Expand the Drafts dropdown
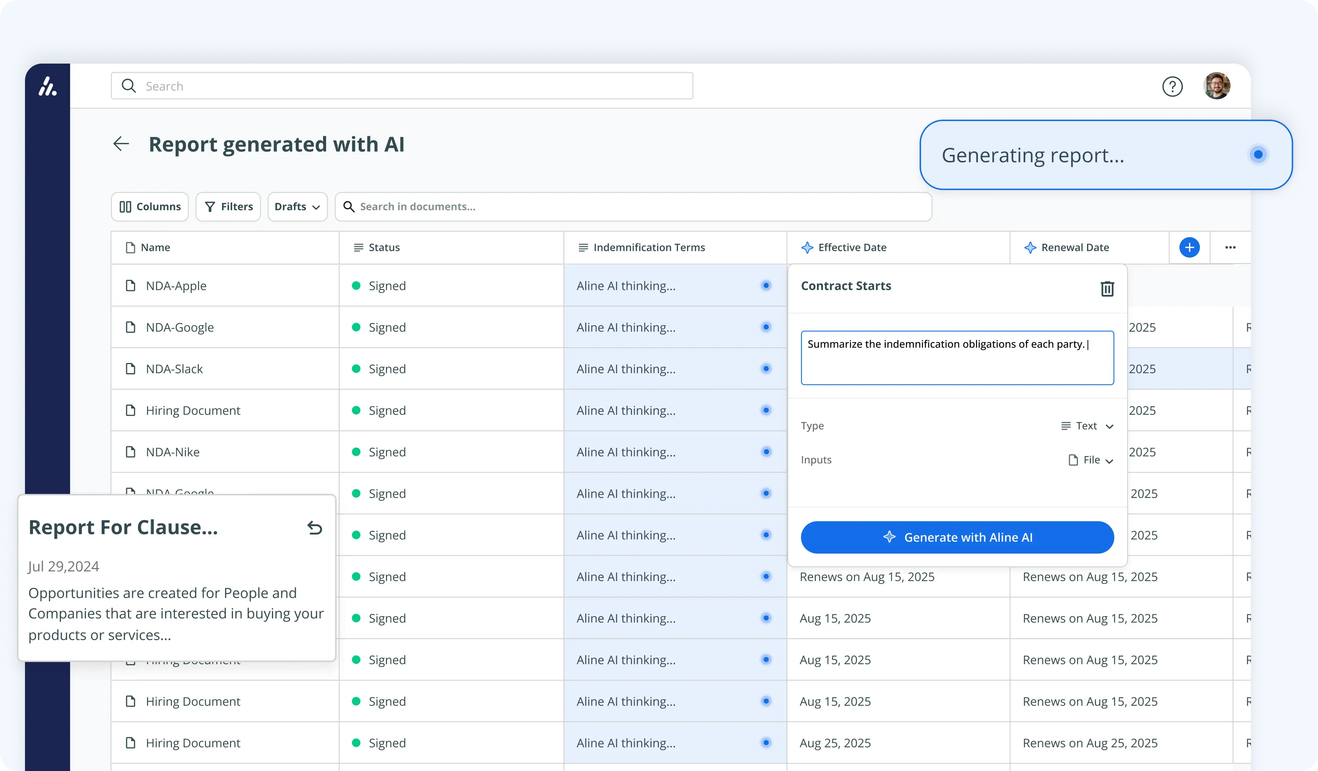This screenshot has width=1318, height=771. point(297,207)
